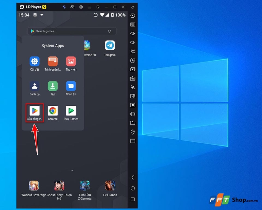Click the do-not-disturb icon in status bar
This screenshot has width=262, height=210.
(x=95, y=15)
